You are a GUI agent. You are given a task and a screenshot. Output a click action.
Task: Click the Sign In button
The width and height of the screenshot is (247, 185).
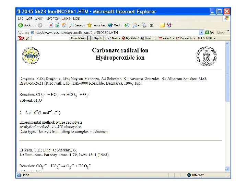98,38
